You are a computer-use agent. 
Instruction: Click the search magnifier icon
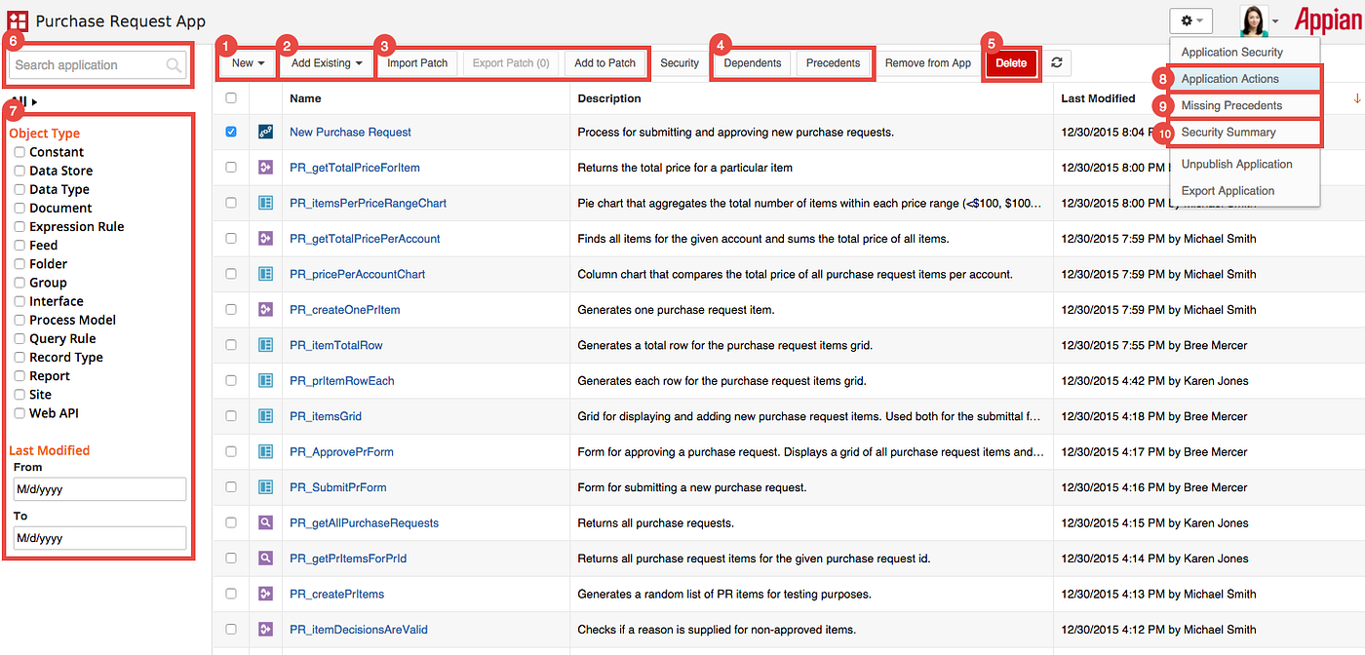click(x=174, y=65)
